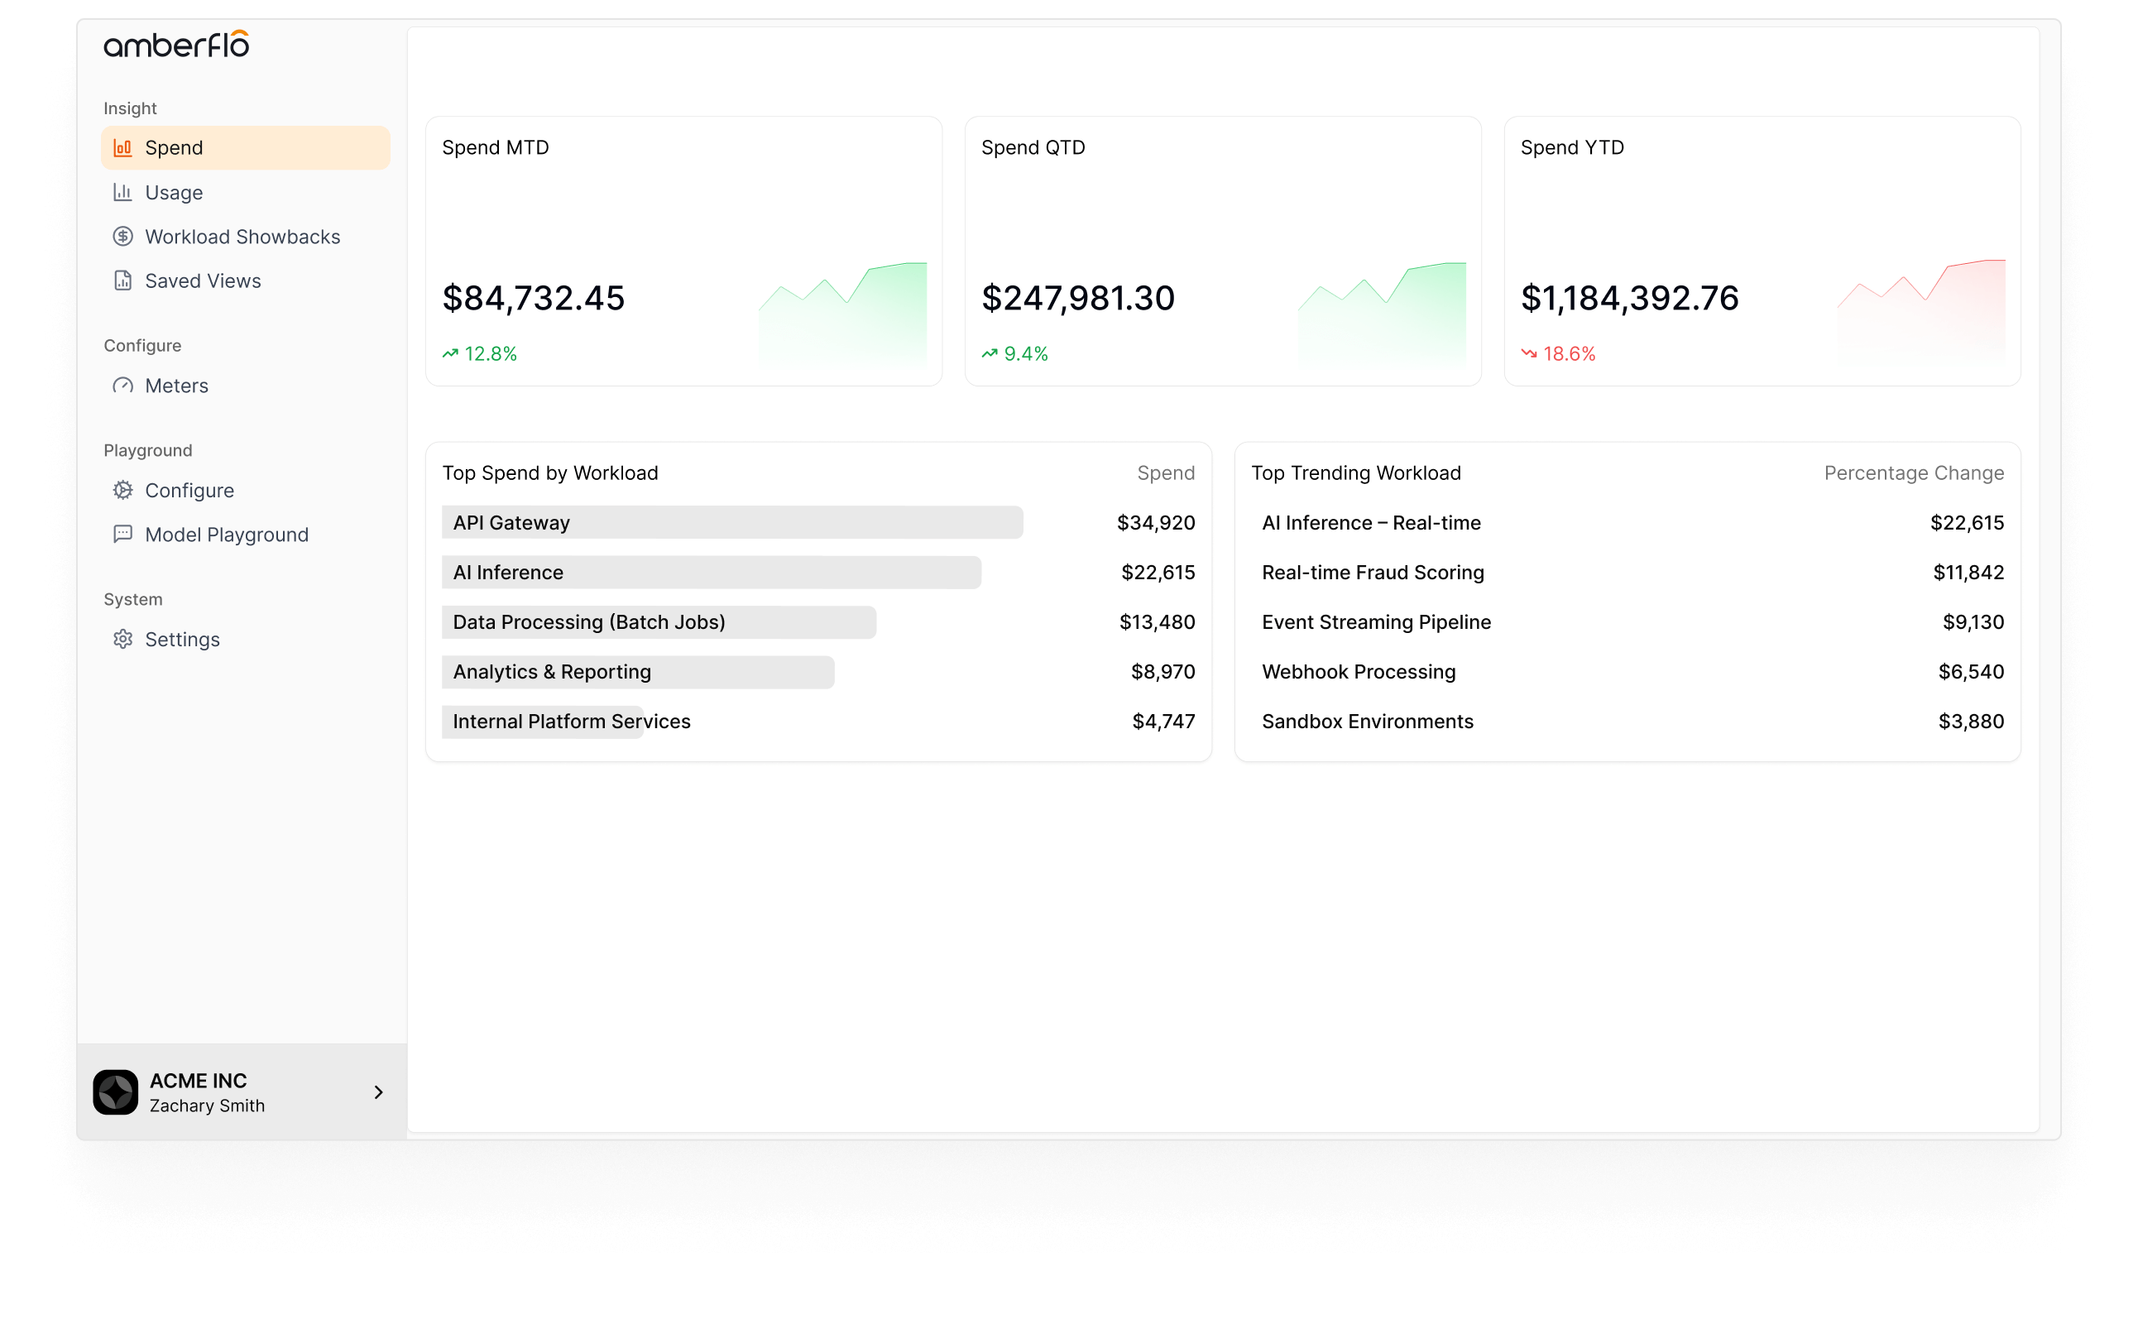Screen dimensions: 2138x1343
Task: Expand the ACME INC account chevron
Action: point(378,1092)
